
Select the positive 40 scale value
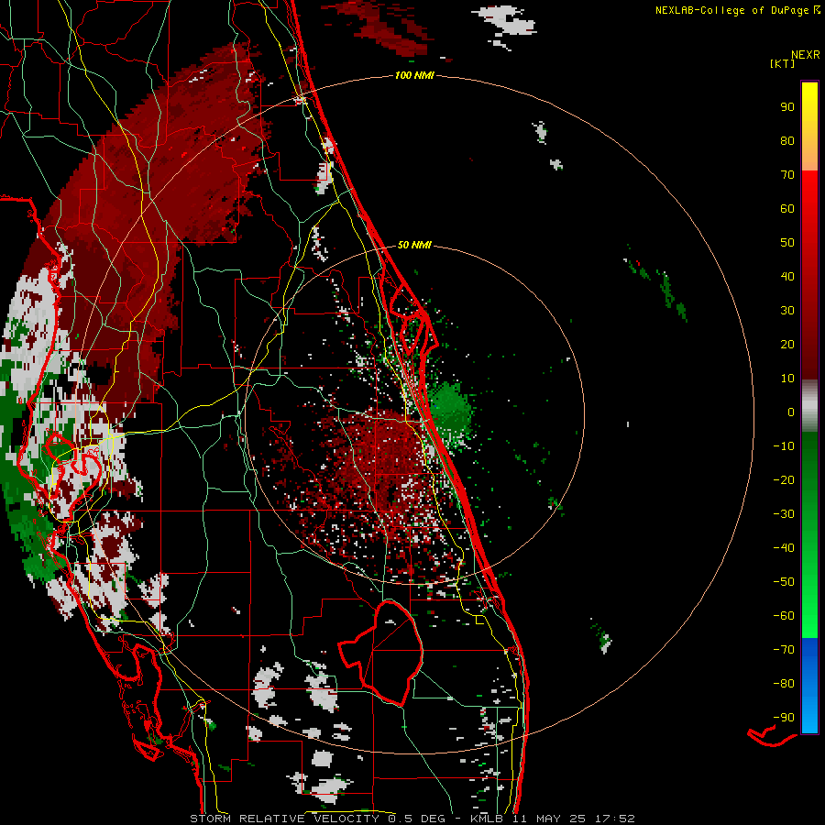[x=787, y=277]
